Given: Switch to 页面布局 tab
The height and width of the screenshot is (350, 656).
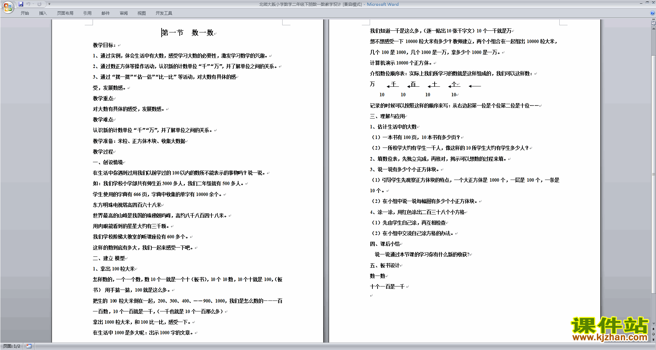Looking at the screenshot, I should pos(65,13).
